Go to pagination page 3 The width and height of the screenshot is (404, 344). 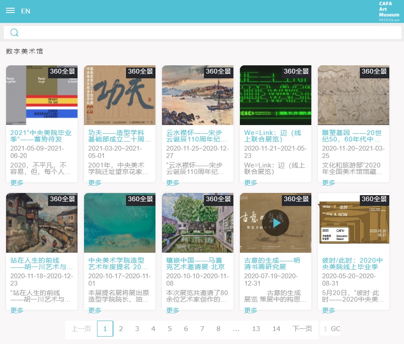pos(137,329)
